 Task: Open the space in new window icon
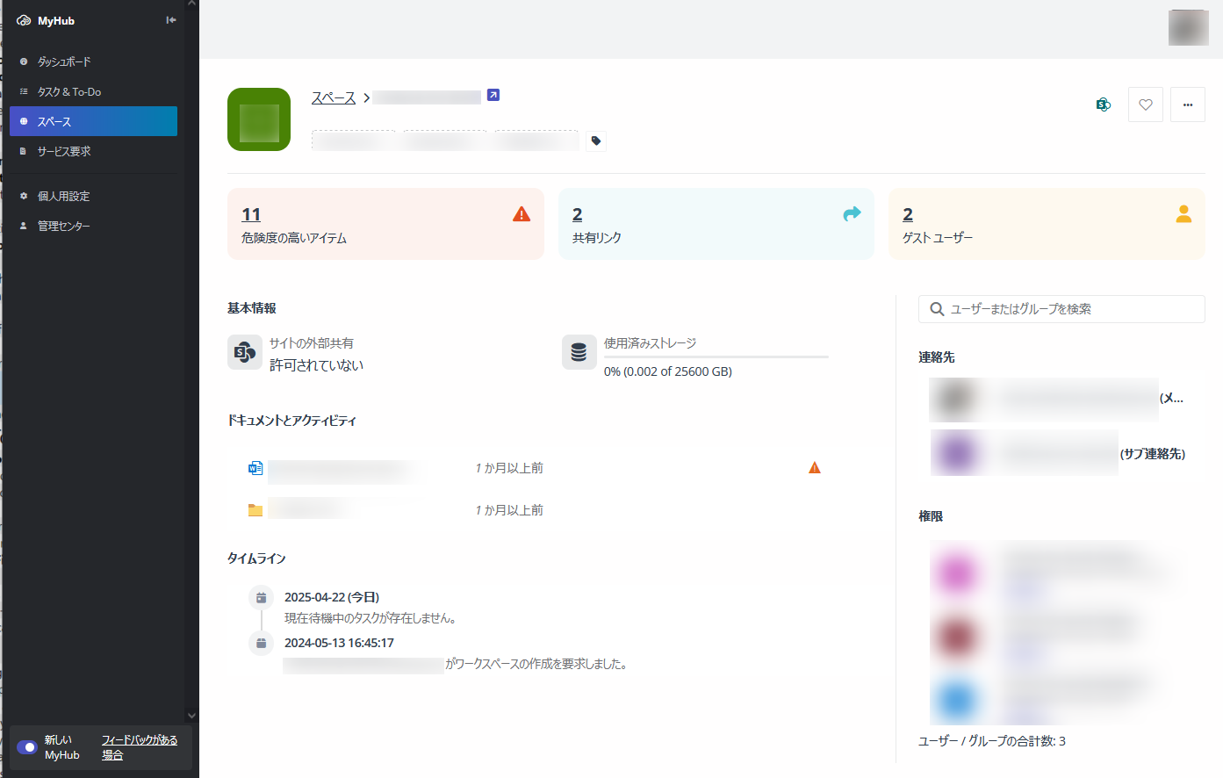(x=493, y=95)
